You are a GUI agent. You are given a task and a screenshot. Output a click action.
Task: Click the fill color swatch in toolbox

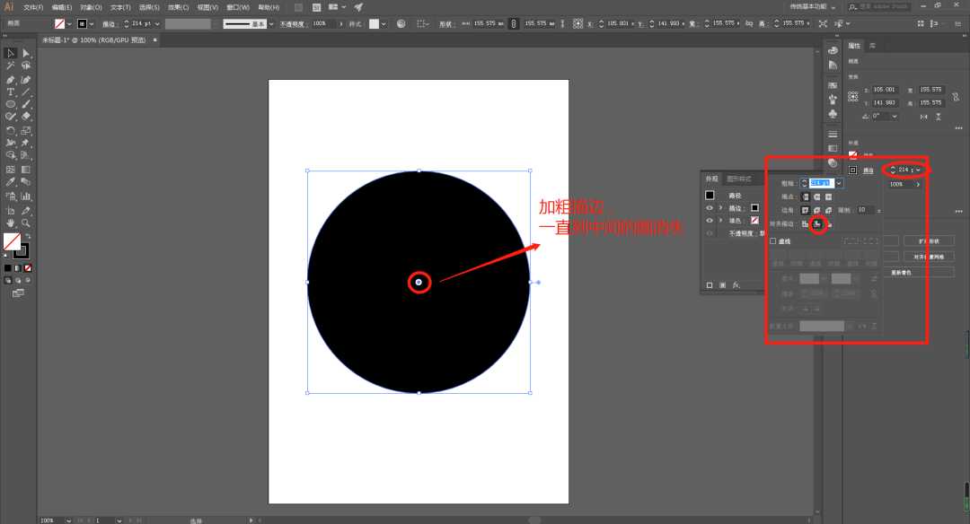coord(12,240)
